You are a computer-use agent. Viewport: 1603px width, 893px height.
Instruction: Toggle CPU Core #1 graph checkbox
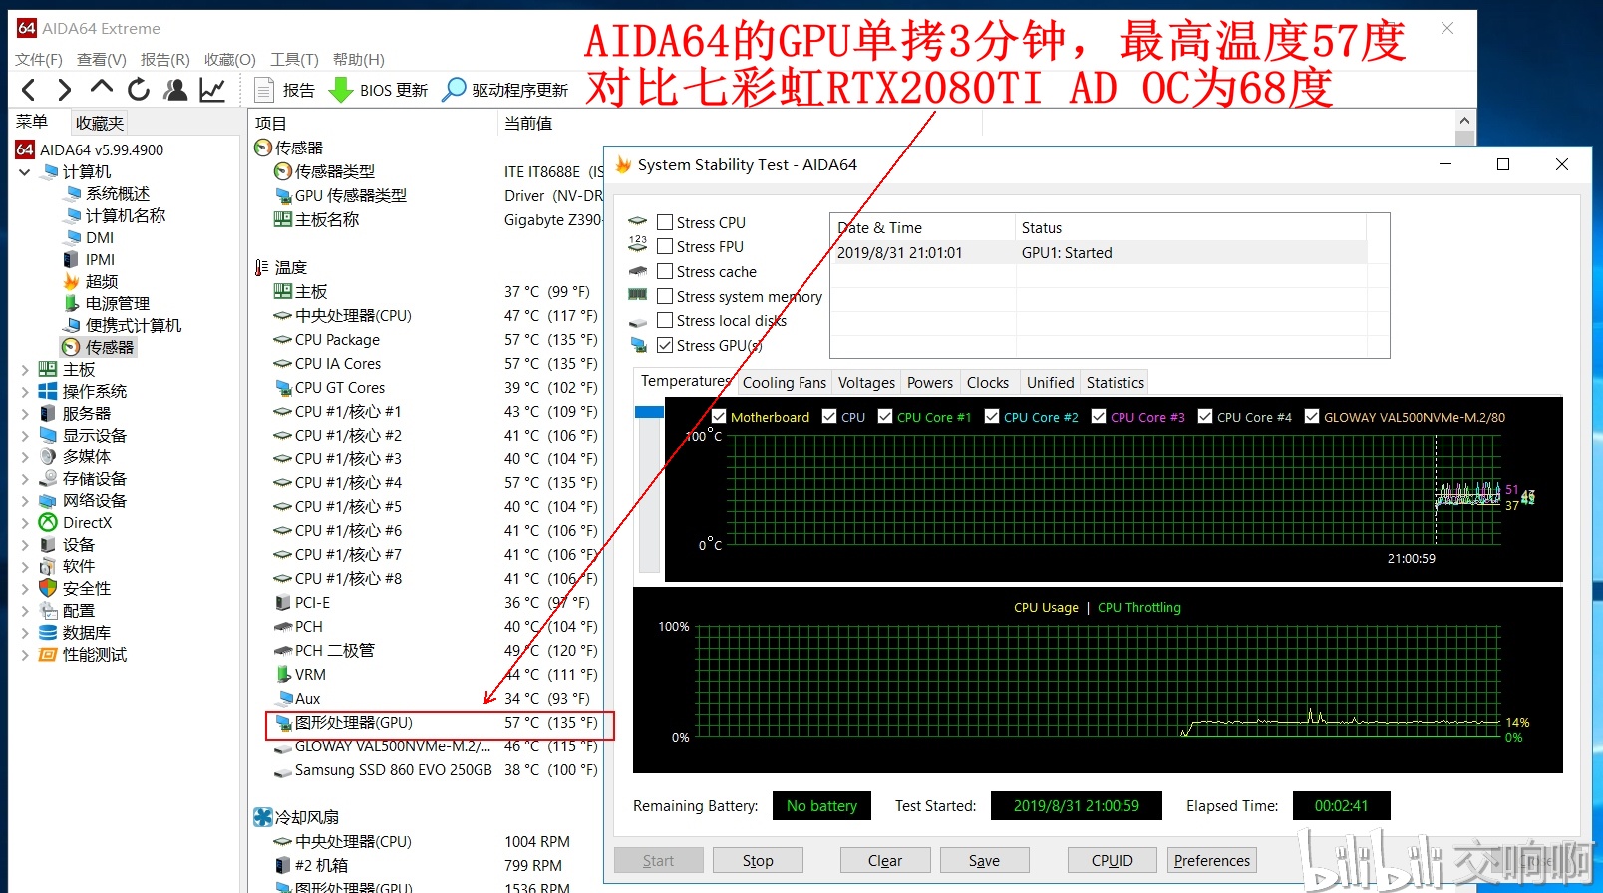[885, 417]
